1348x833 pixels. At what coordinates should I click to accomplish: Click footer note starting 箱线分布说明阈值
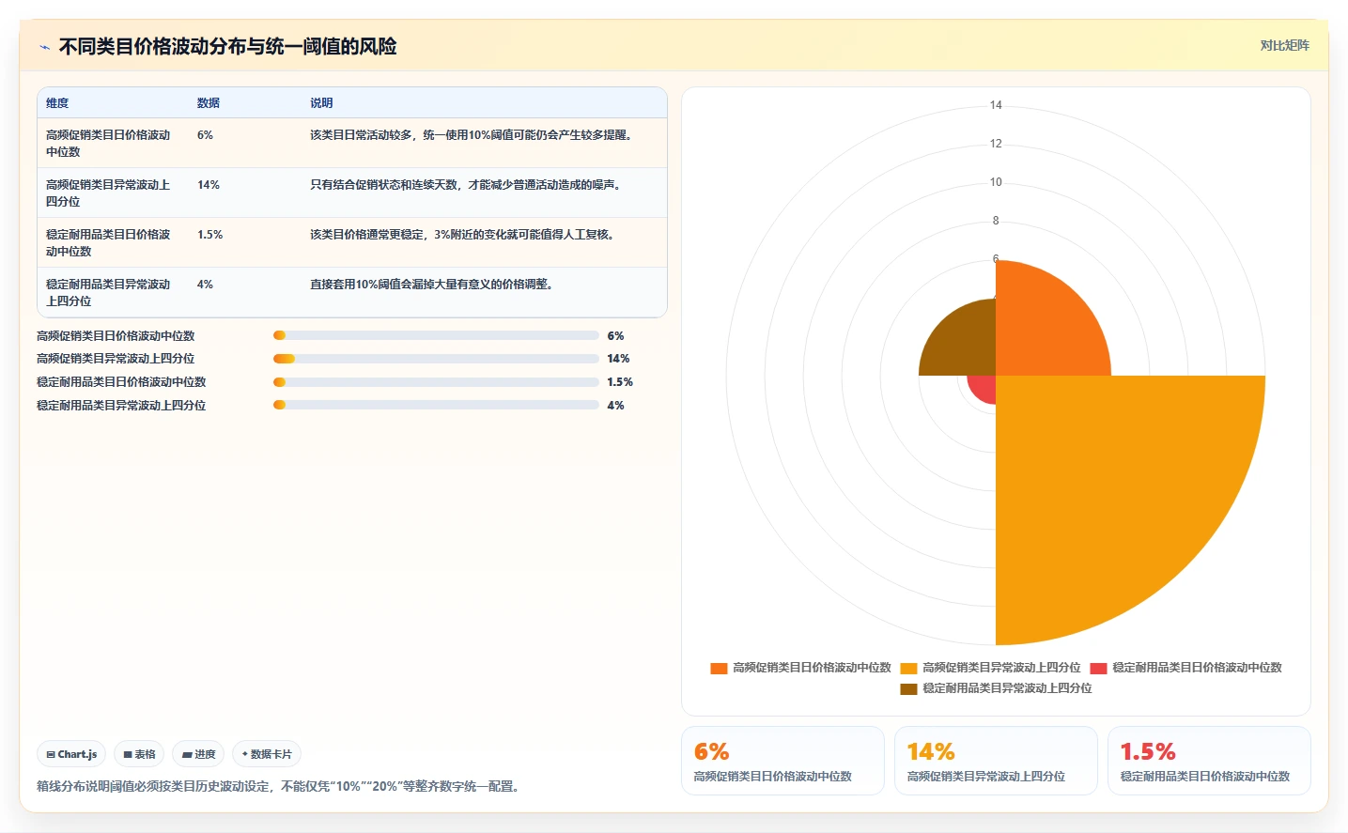tap(281, 787)
